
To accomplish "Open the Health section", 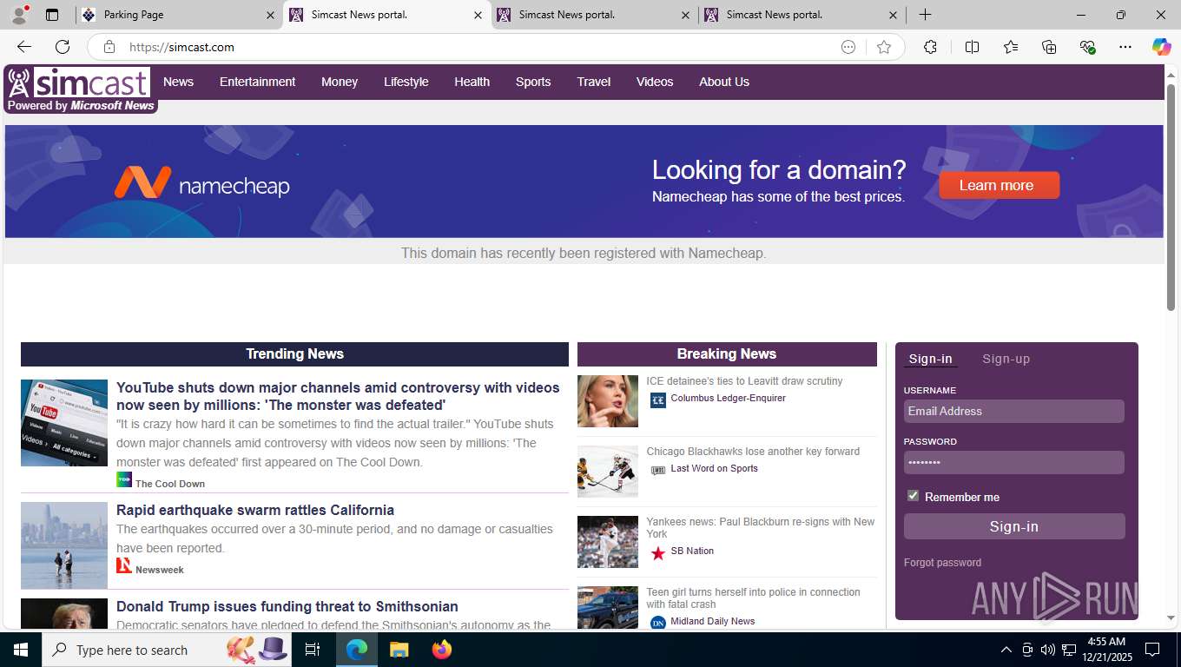I will point(472,82).
